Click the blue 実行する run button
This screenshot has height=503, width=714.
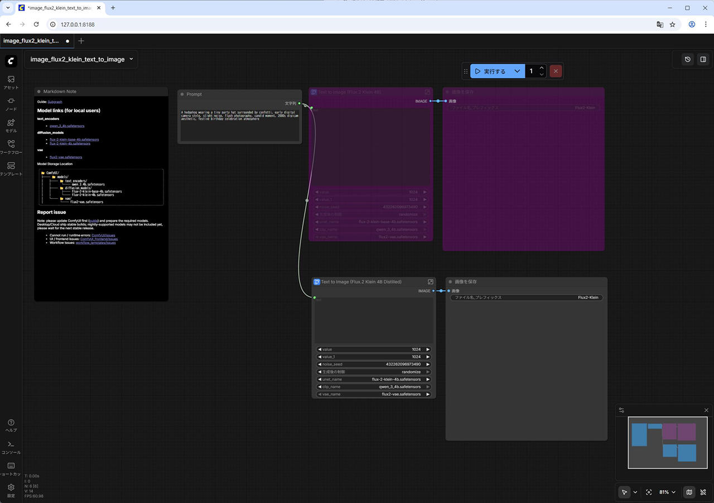[x=490, y=71]
